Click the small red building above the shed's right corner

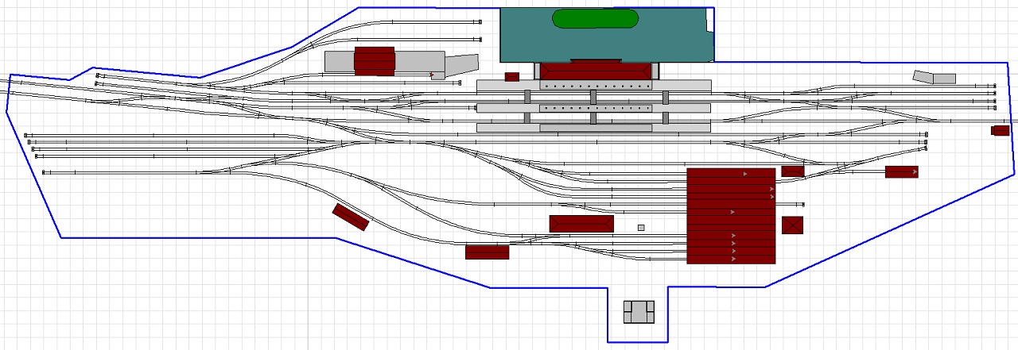click(x=793, y=171)
